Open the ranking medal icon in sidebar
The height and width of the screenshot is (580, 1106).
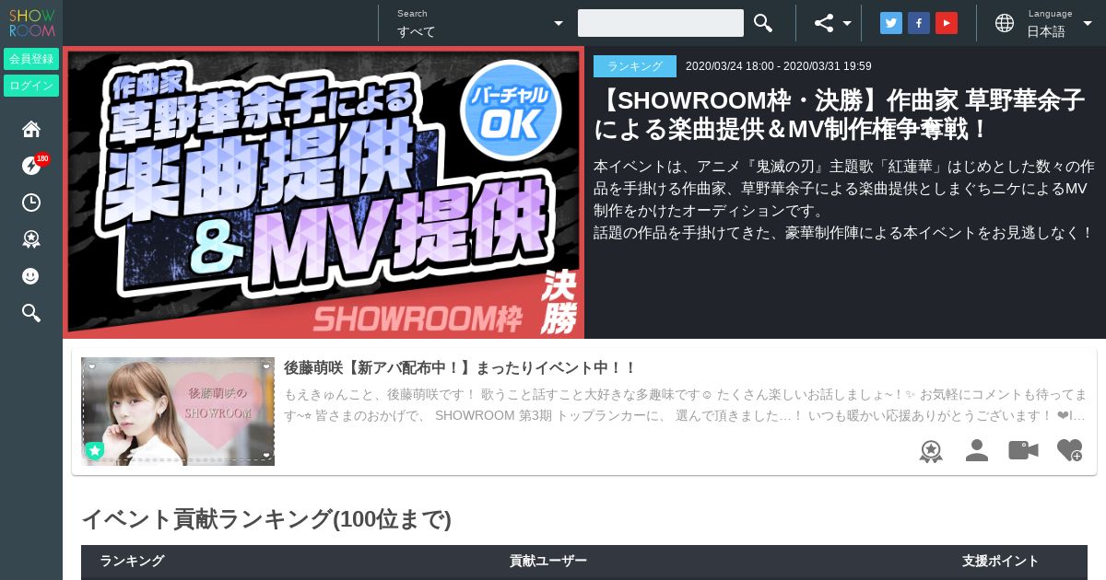31,239
